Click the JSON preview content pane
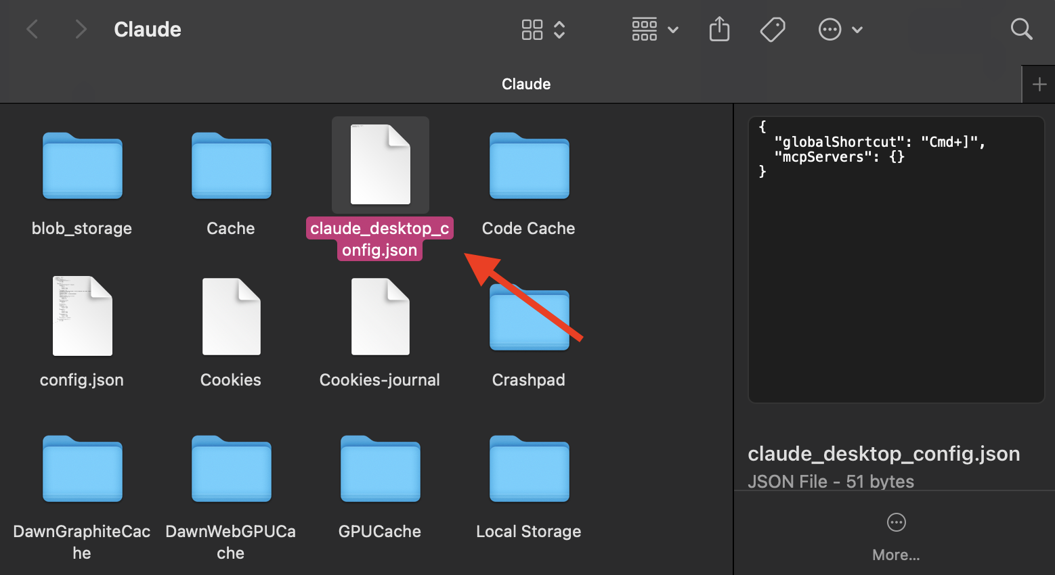 pos(896,260)
